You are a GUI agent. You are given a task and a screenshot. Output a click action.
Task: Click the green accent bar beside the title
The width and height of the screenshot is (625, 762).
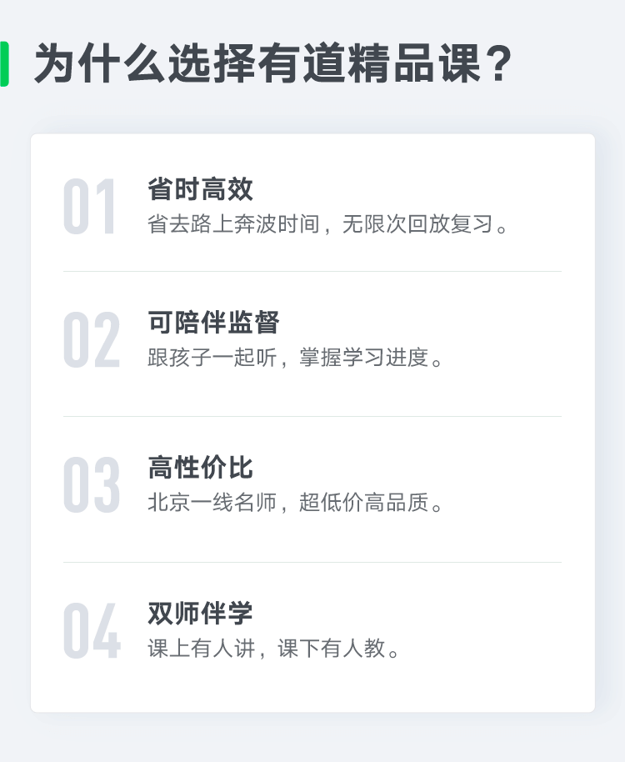[4, 64]
